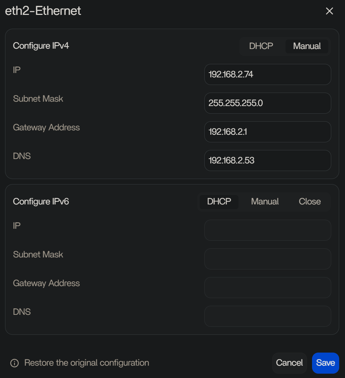Screen dimensions: 345x378
Task: Select Close option for IPv6
Action: [309, 202]
